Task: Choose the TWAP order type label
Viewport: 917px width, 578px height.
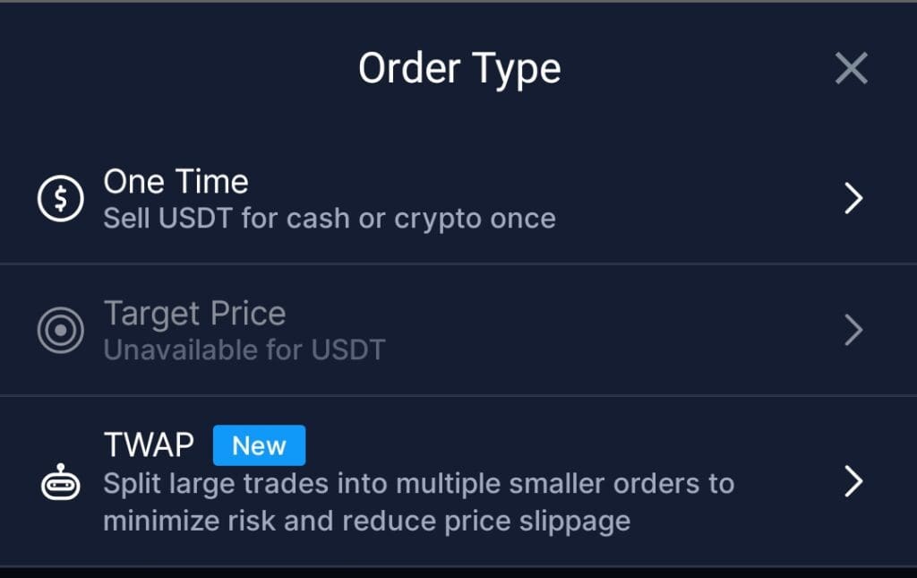Action: 149,445
